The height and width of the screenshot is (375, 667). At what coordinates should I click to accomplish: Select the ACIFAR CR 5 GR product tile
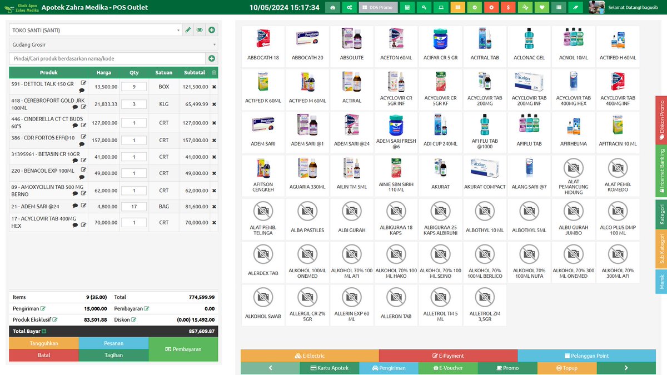point(440,46)
